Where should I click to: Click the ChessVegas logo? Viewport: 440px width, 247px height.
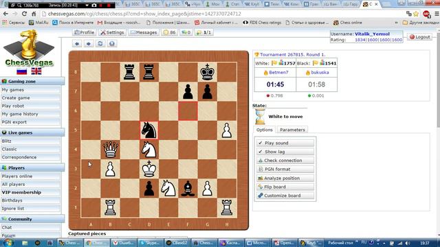pos(29,48)
